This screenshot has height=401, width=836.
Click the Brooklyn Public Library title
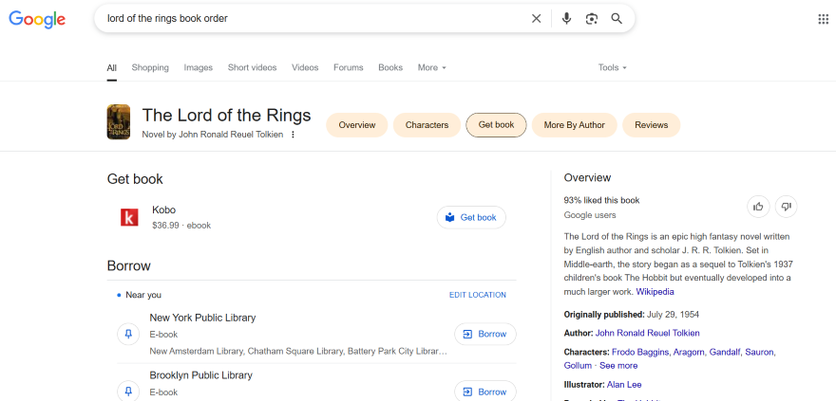pyautogui.click(x=201, y=375)
